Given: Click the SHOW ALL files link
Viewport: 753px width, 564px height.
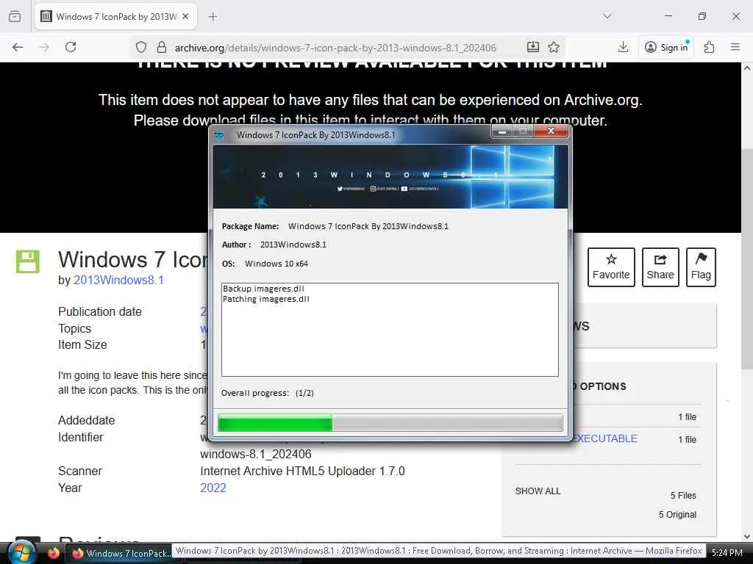Looking at the screenshot, I should (x=538, y=491).
